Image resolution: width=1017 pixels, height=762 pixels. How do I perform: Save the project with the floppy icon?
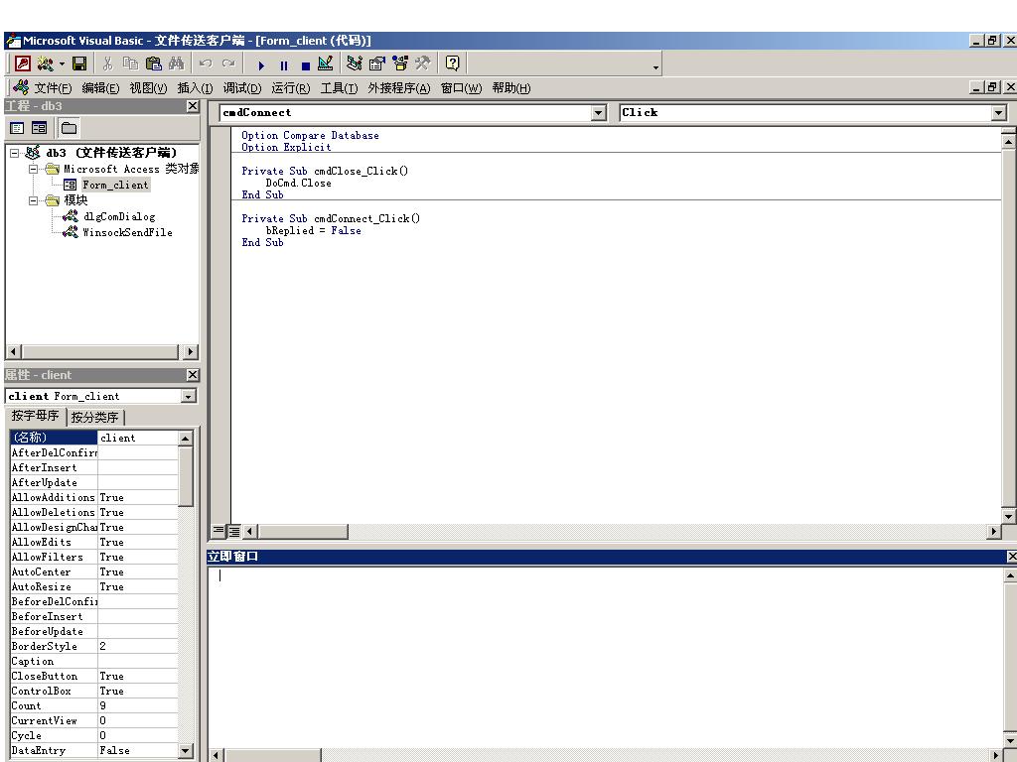point(79,63)
